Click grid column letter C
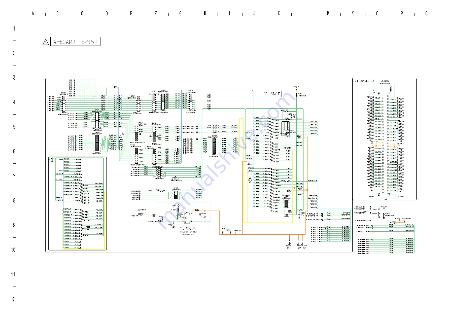This screenshot has width=450, height=318. point(82,14)
